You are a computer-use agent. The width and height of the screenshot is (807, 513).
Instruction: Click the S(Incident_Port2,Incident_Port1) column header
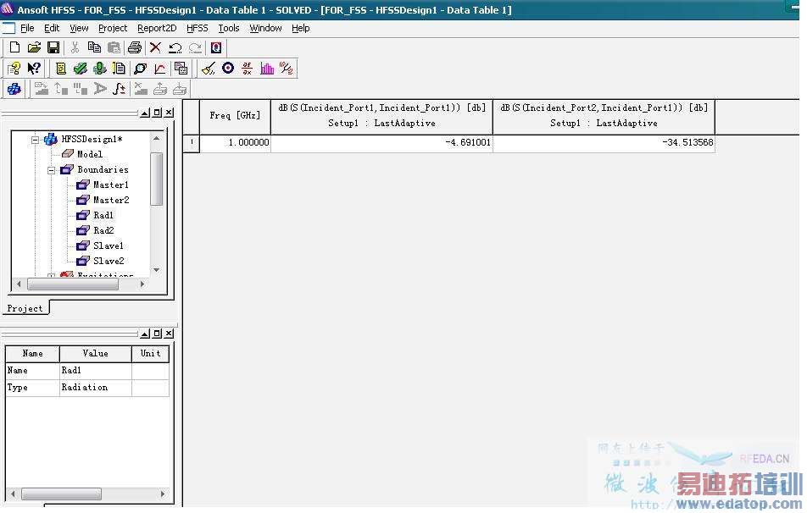(604, 116)
